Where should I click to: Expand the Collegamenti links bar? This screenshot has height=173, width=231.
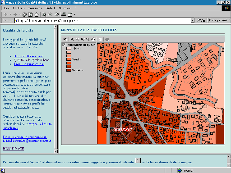pyautogui.click(x=219, y=20)
